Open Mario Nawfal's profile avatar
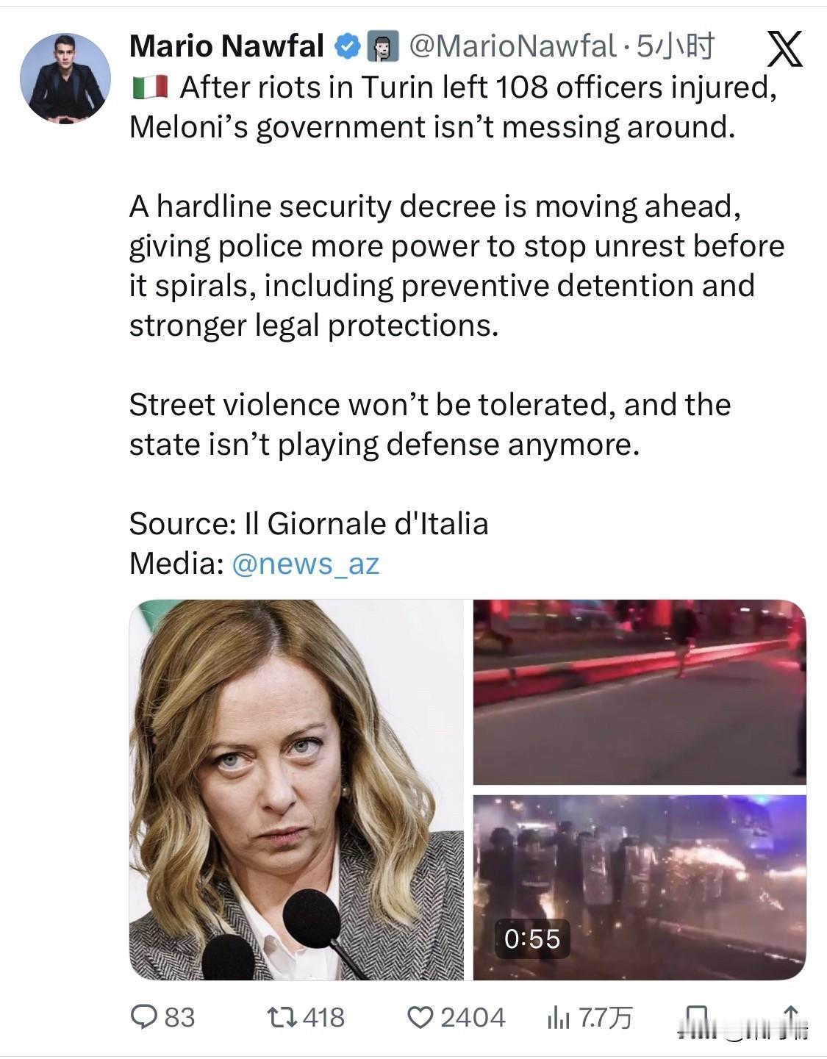Viewport: 827px width, 1059px height. click(65, 78)
